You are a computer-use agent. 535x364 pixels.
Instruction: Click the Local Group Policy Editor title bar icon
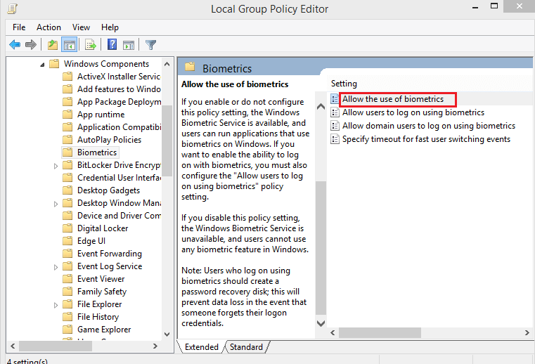12,8
